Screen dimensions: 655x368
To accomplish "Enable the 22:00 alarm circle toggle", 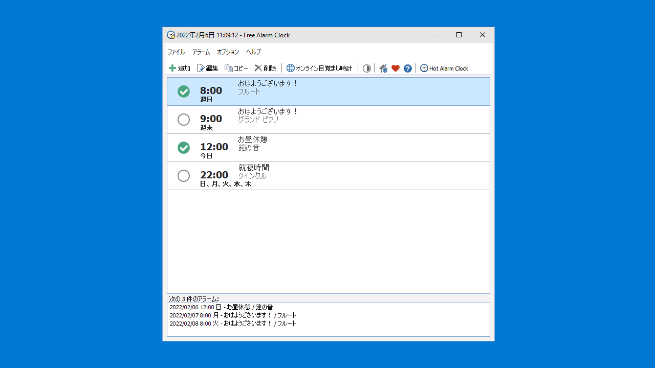I will click(184, 176).
